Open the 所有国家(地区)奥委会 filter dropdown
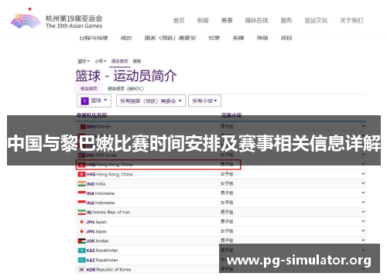Viewport: 387px width, 280px height. (151, 101)
